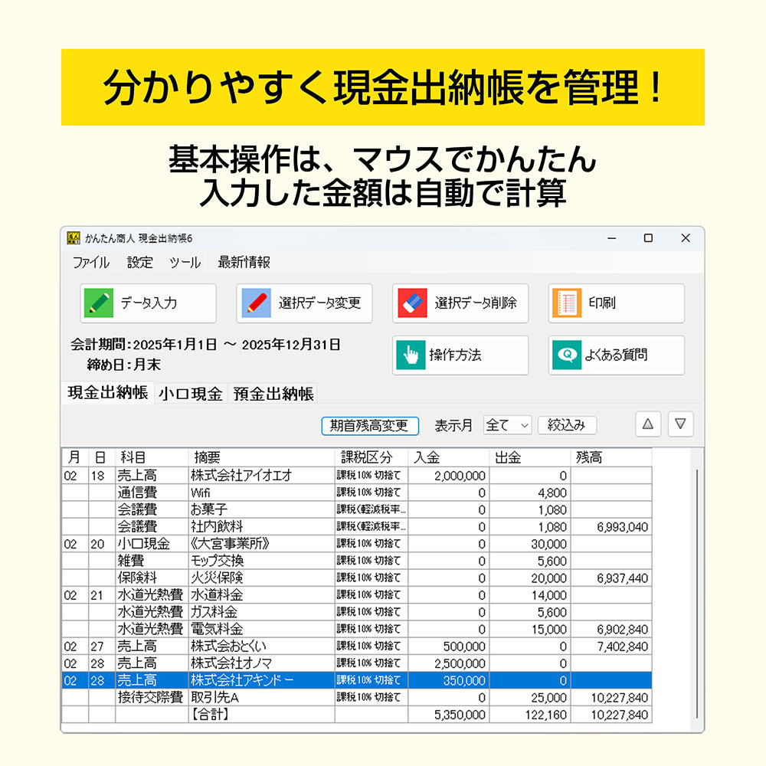Click the 課税区分 column header
This screenshot has height=766, width=766.
372,458
